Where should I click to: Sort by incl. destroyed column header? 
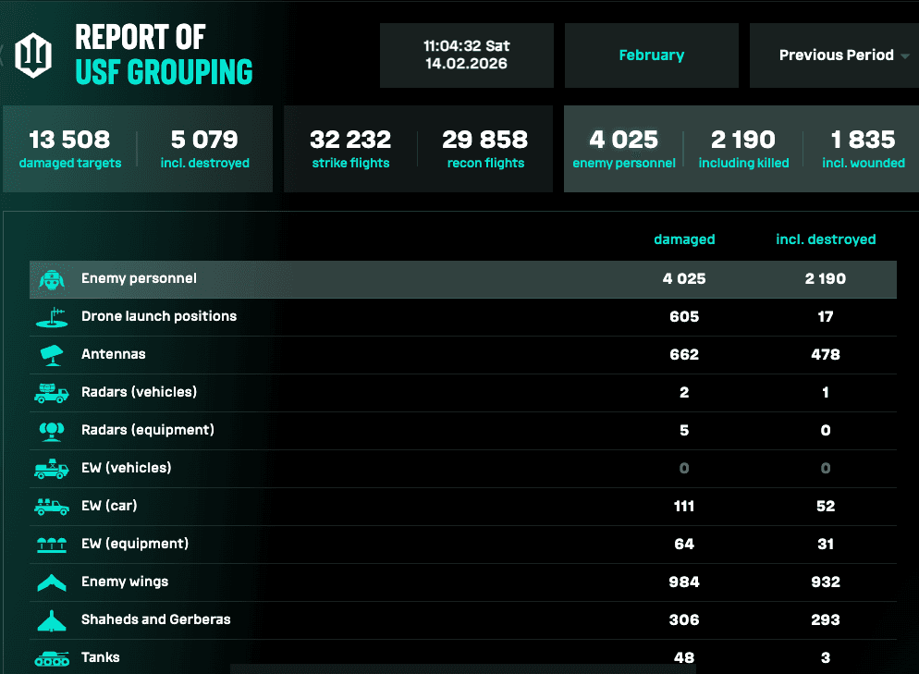coord(826,239)
